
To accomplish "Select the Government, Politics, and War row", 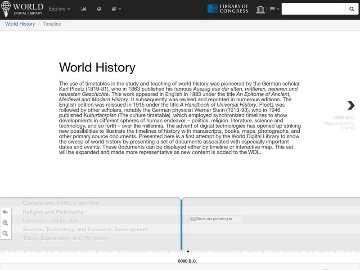I will pos(61,203).
